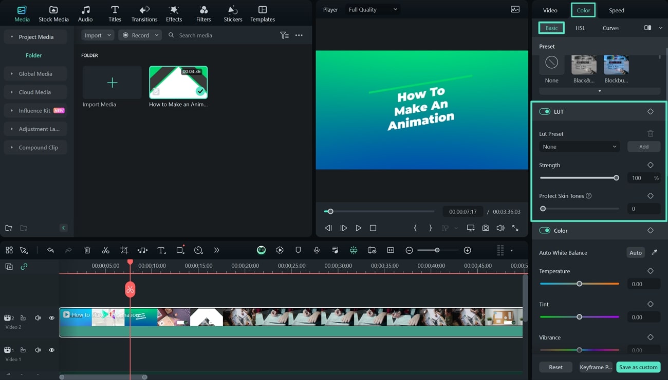Enter fullscreen preview with expand icon

515,228
